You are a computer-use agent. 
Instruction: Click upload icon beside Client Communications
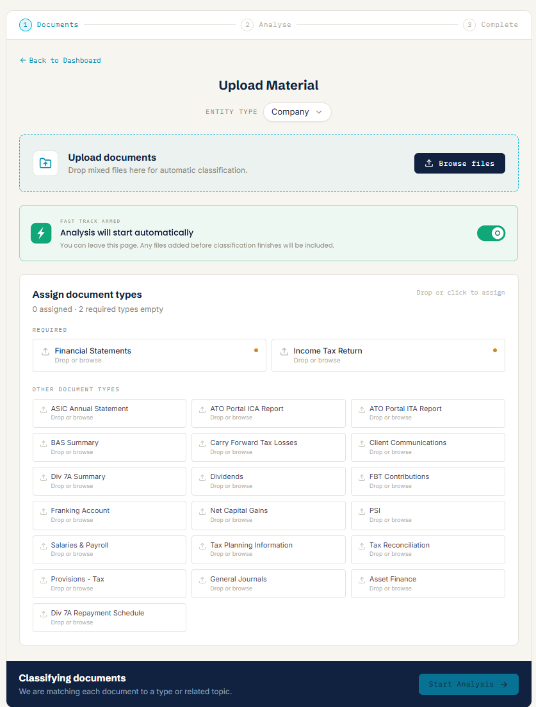coord(362,444)
